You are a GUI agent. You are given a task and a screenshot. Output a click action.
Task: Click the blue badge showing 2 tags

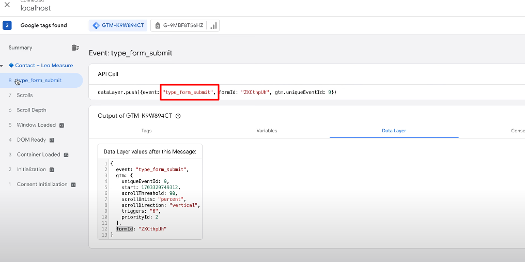pos(7,25)
